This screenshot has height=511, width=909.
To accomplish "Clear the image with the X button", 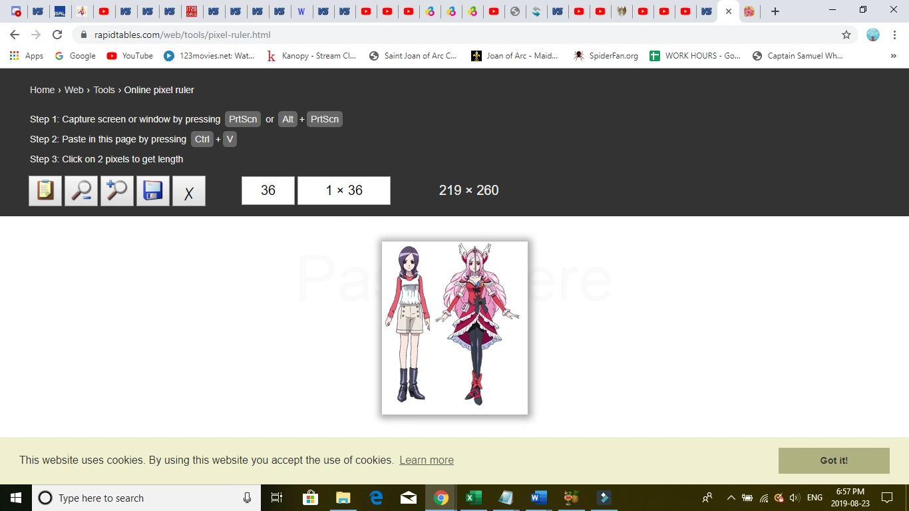I will [x=189, y=191].
